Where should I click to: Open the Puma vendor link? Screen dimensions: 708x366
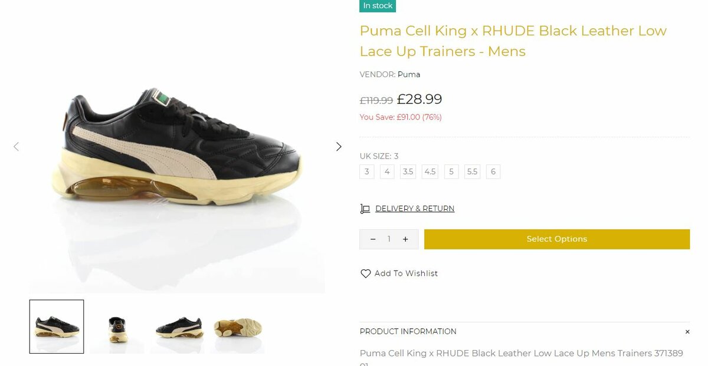tap(409, 74)
